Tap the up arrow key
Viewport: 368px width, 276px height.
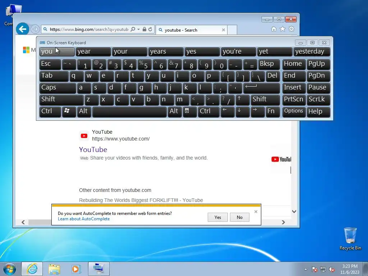click(243, 100)
